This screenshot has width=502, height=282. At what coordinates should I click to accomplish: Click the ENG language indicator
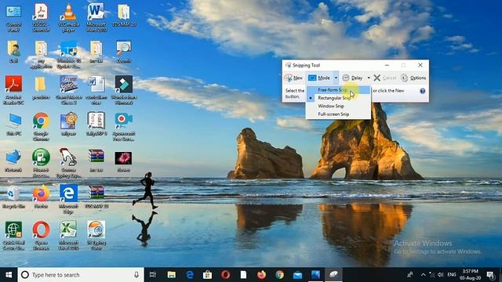(x=452, y=275)
